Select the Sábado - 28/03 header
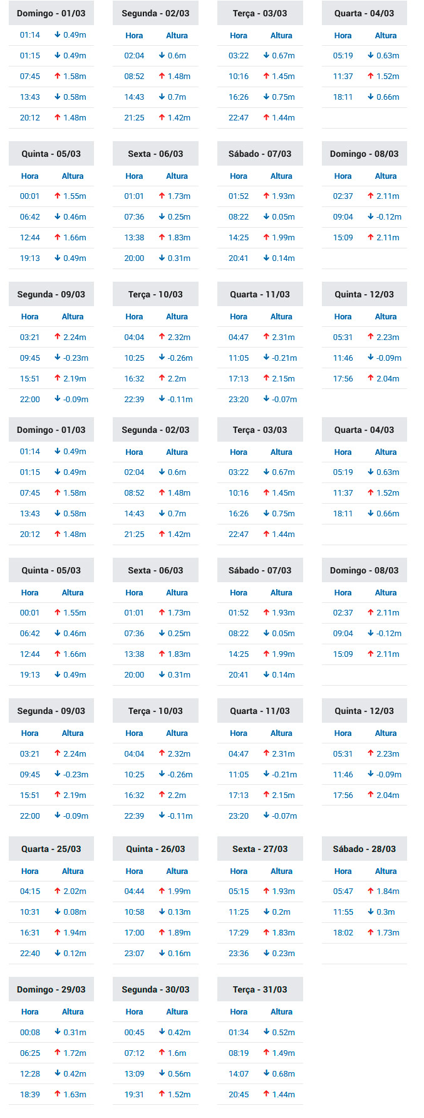This screenshot has width=424, height=1118. click(x=365, y=849)
